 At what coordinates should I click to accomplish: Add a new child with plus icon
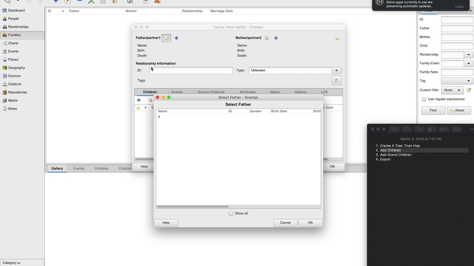(139, 100)
